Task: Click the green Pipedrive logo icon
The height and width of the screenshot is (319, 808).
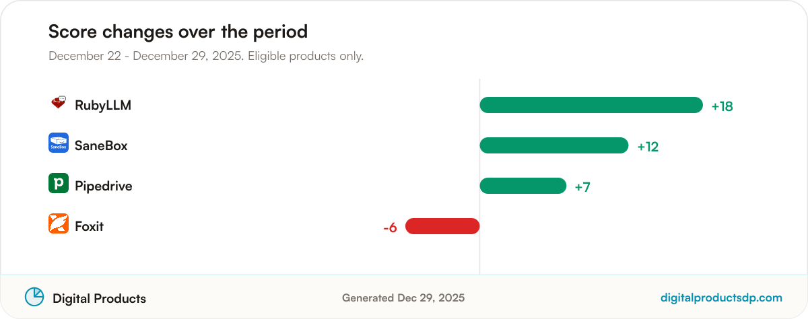Action: pos(59,183)
